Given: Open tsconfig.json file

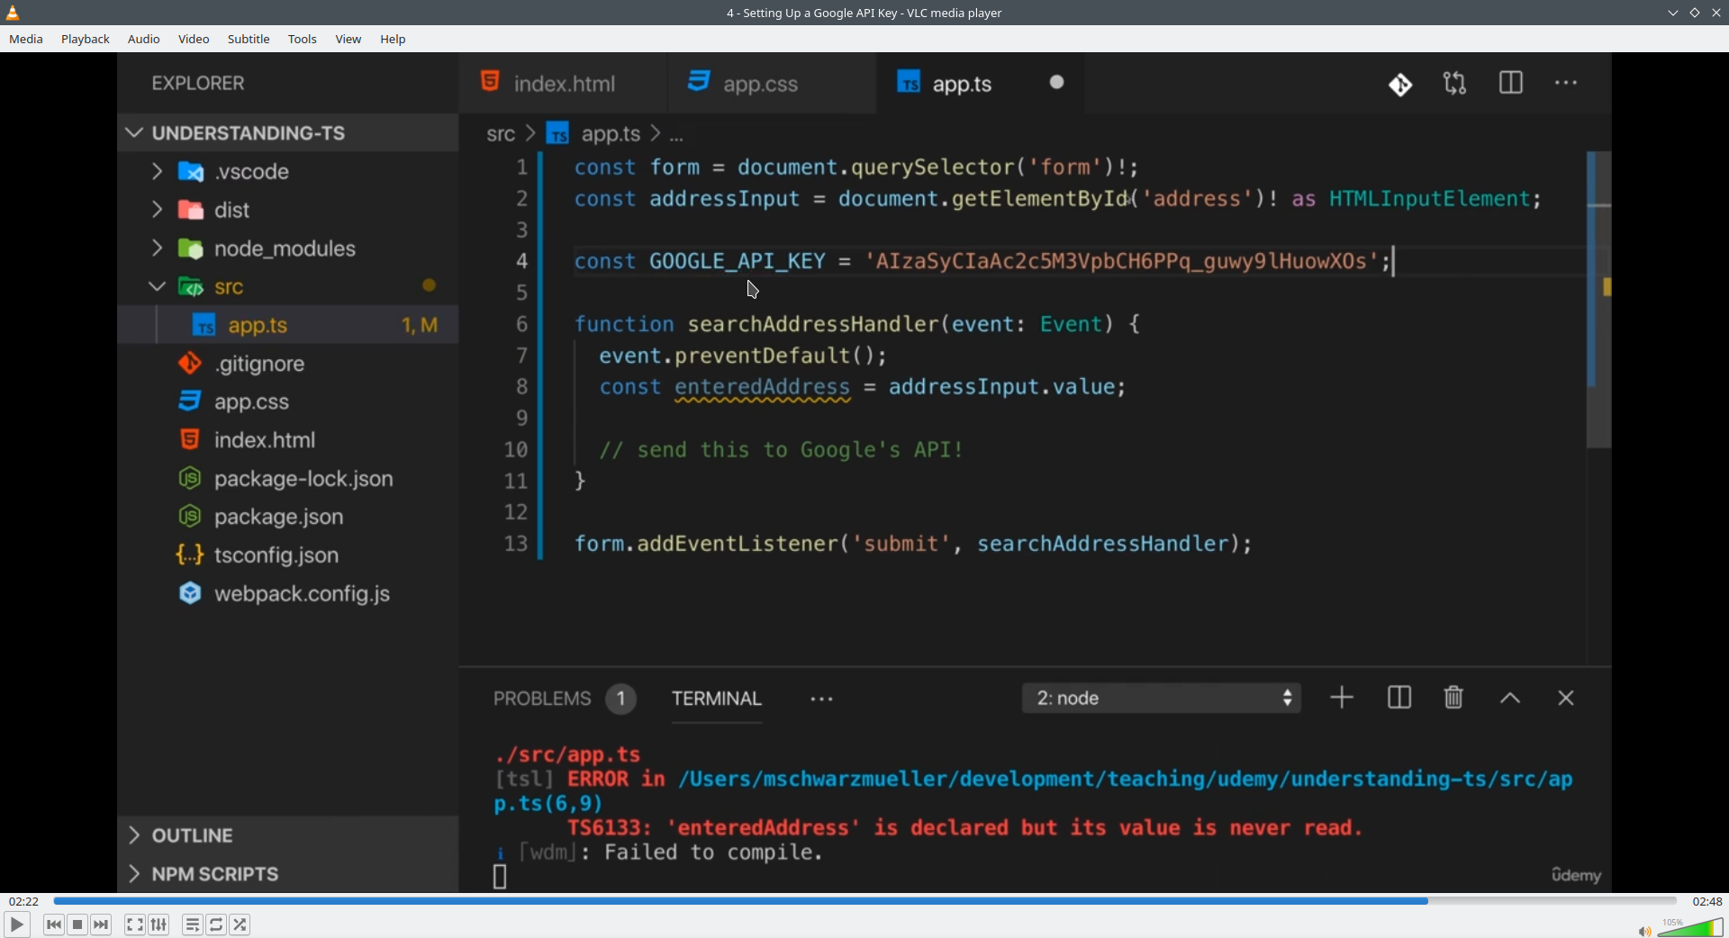Looking at the screenshot, I should click(x=288, y=555).
